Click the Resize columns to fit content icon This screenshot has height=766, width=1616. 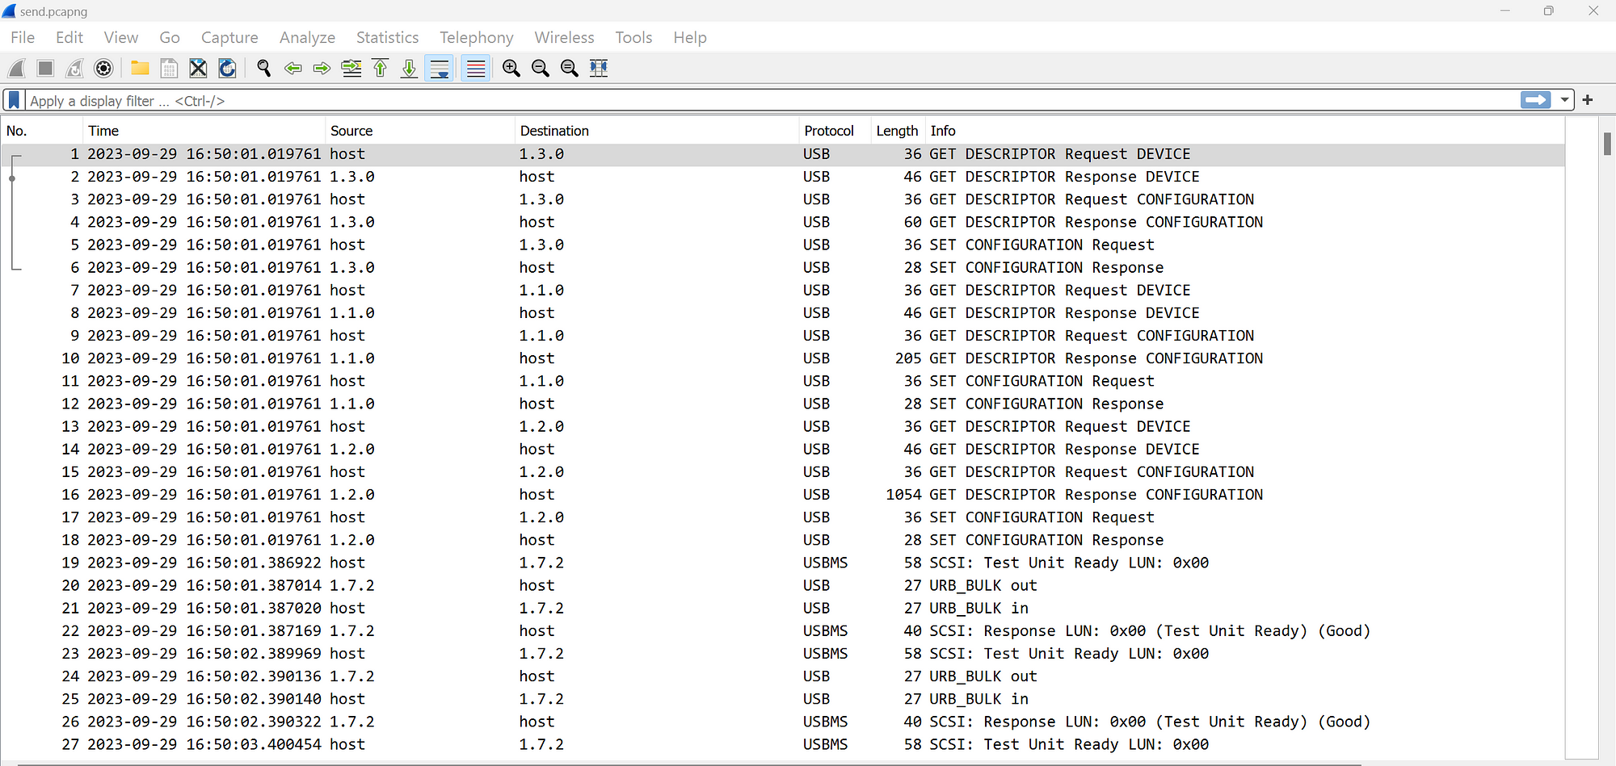(598, 69)
